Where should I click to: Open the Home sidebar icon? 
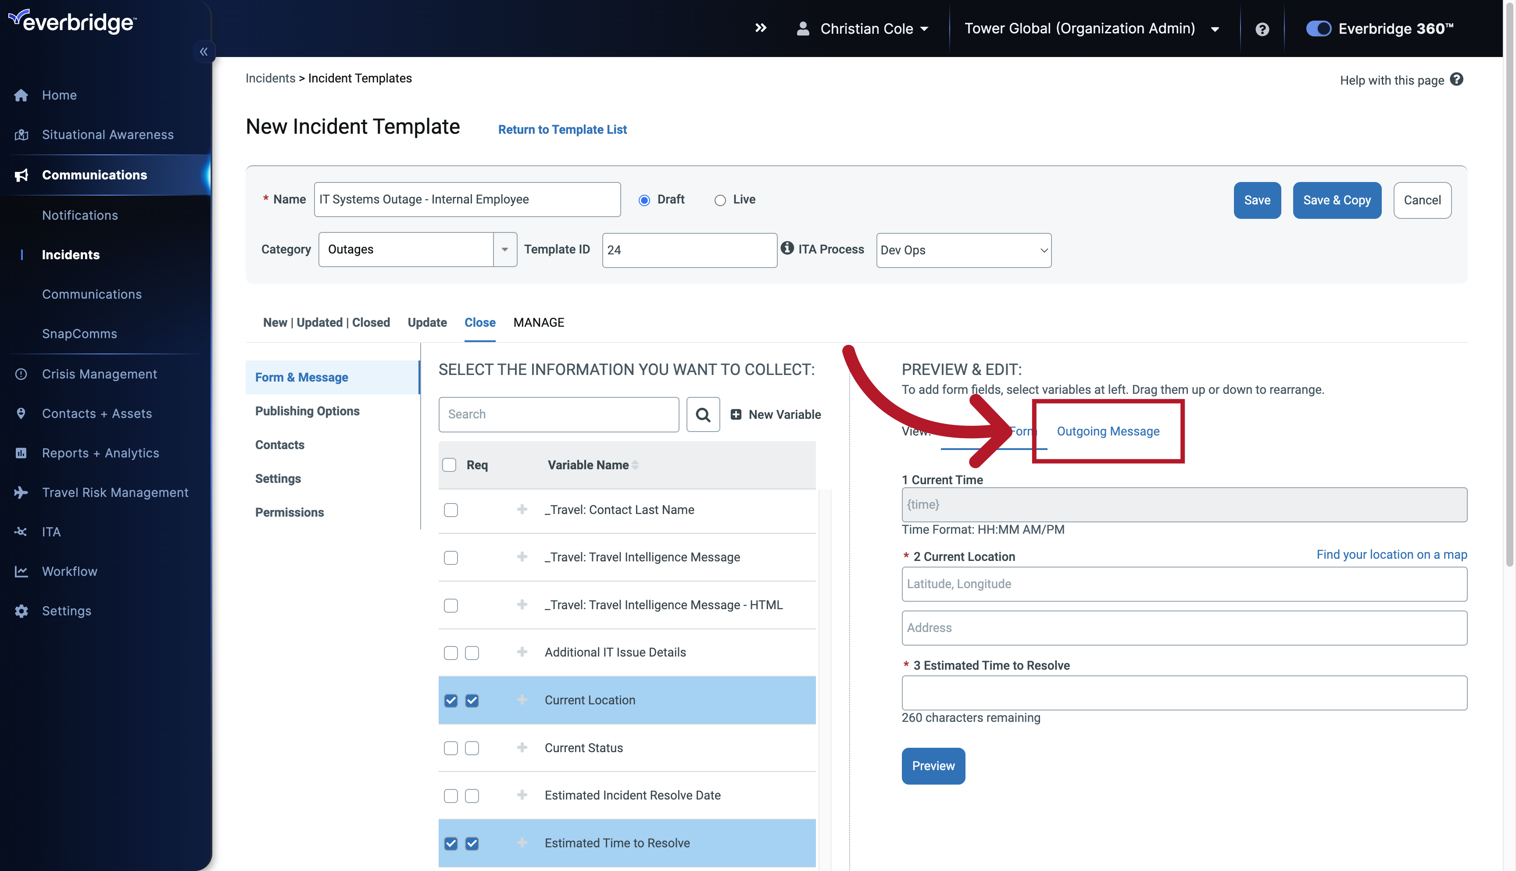(21, 95)
